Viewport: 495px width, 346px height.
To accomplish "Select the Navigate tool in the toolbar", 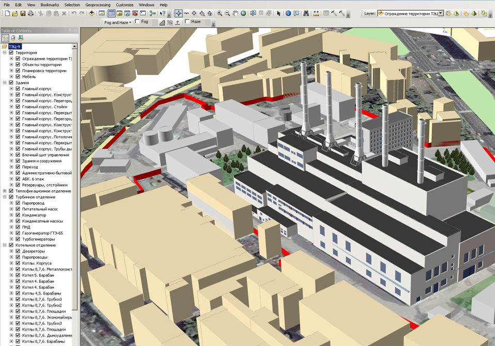I will 178,13.
